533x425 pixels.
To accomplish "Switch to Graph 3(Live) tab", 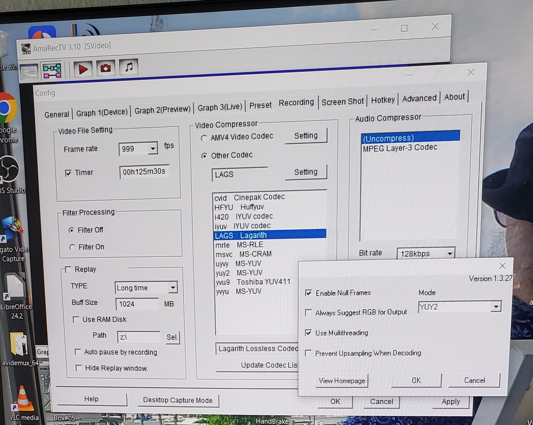I will pyautogui.click(x=220, y=107).
